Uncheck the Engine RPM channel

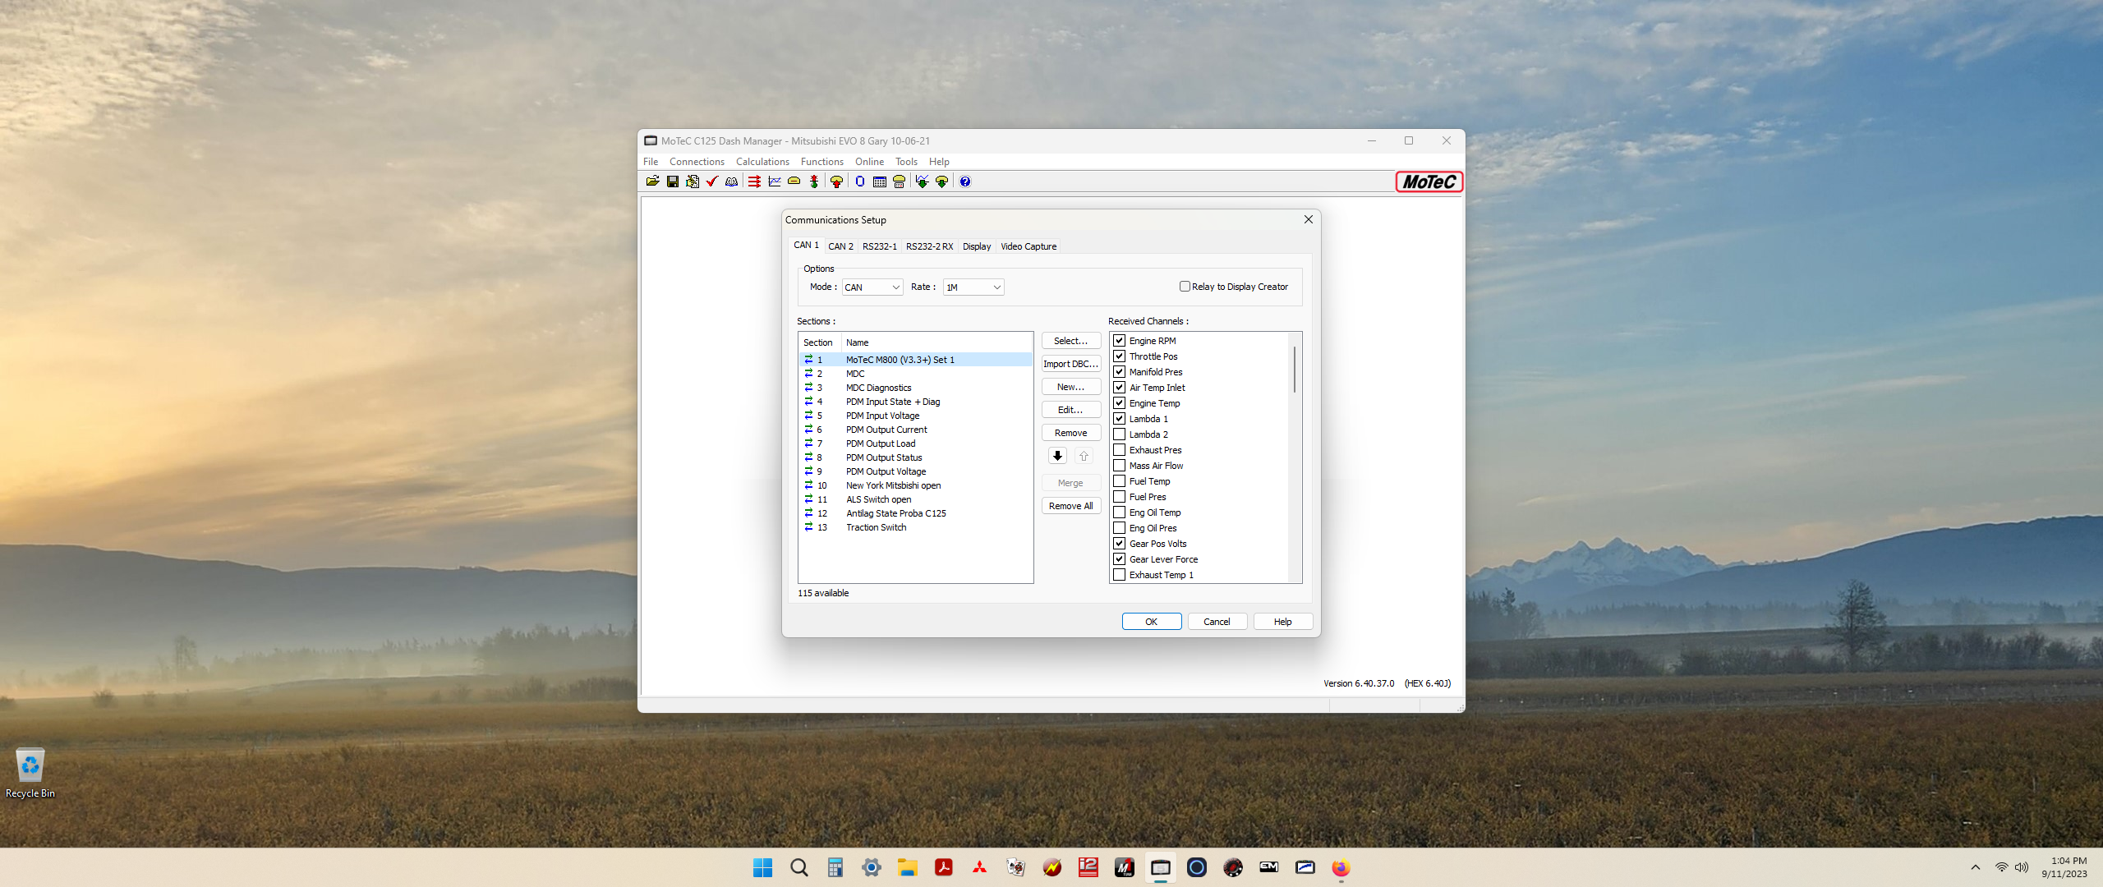(1119, 340)
